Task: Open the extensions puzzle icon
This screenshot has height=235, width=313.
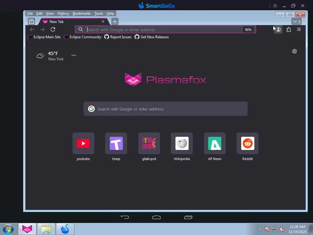Action: (x=289, y=30)
